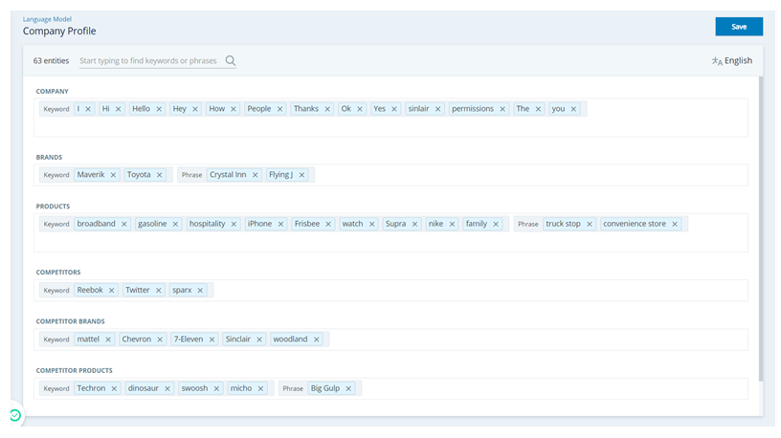The width and height of the screenshot is (781, 438).
Task: Delete the 'Chevron' competitor brand
Action: tap(160, 339)
